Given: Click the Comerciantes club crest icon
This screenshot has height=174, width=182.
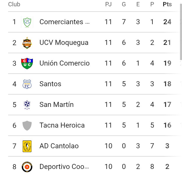Looking at the screenshot, I should [27, 22].
